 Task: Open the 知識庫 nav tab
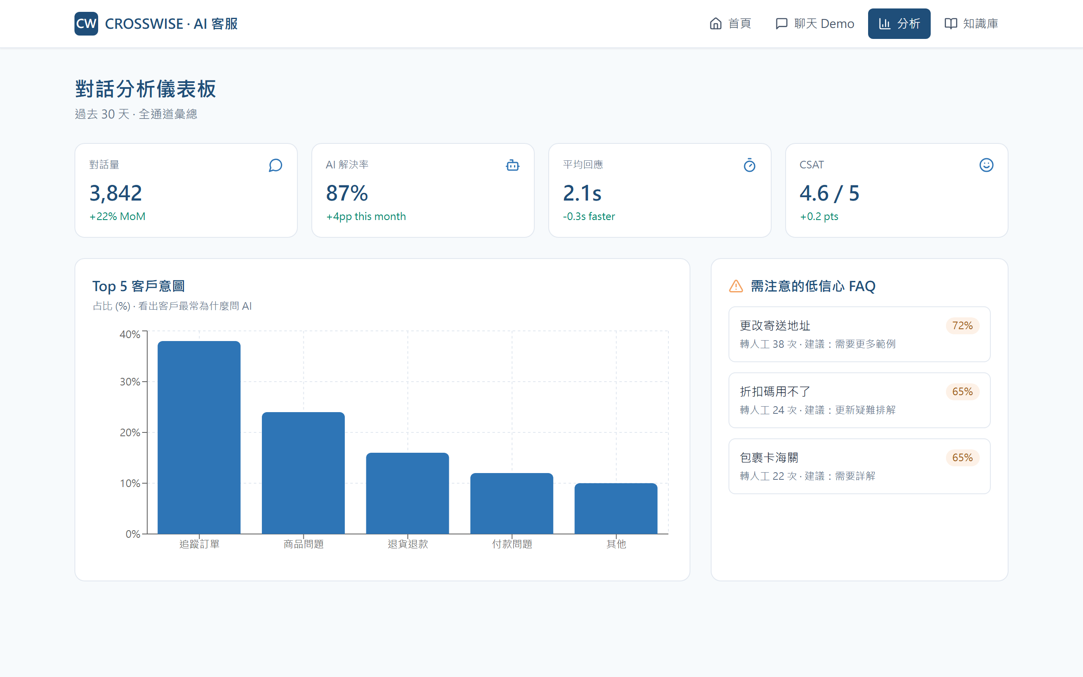pos(971,23)
